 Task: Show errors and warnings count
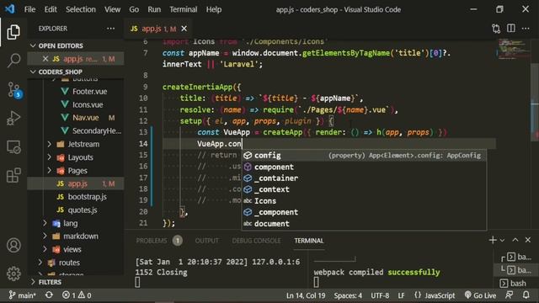coord(77,295)
